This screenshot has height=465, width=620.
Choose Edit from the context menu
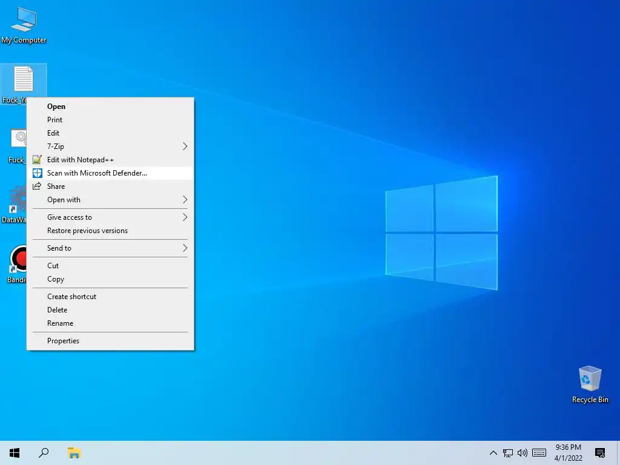click(x=110, y=133)
